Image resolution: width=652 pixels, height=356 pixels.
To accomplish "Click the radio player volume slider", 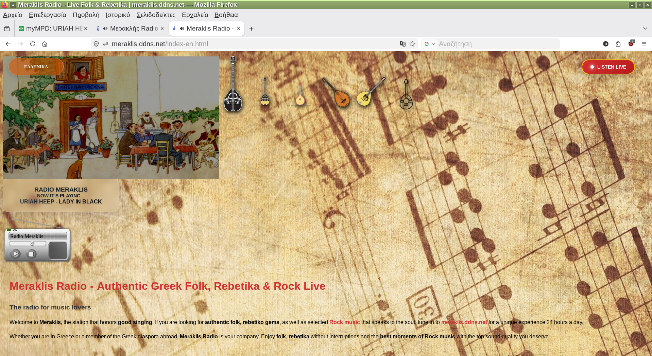I will coord(28,244).
